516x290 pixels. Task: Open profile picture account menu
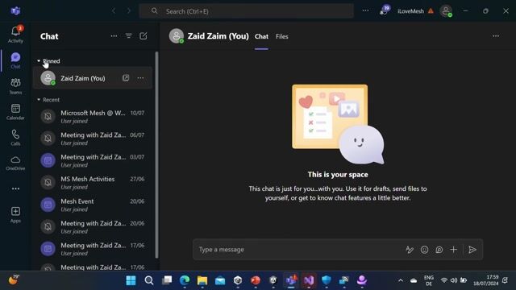pyautogui.click(x=446, y=10)
